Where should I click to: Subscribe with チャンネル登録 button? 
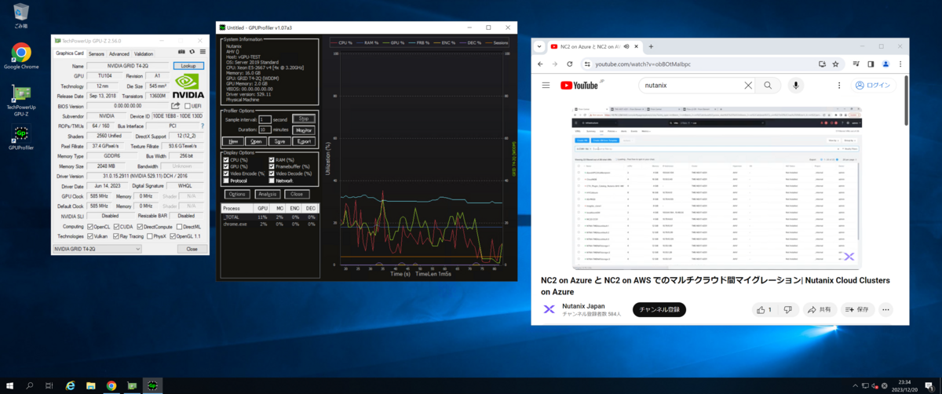(660, 309)
